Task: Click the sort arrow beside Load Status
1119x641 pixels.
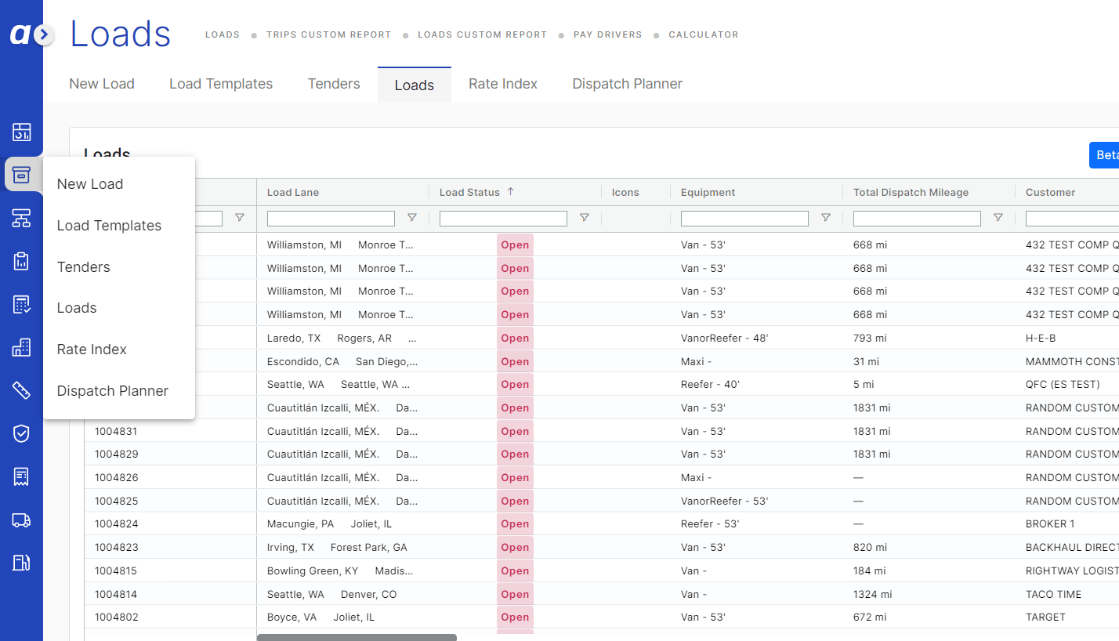Action: [511, 192]
